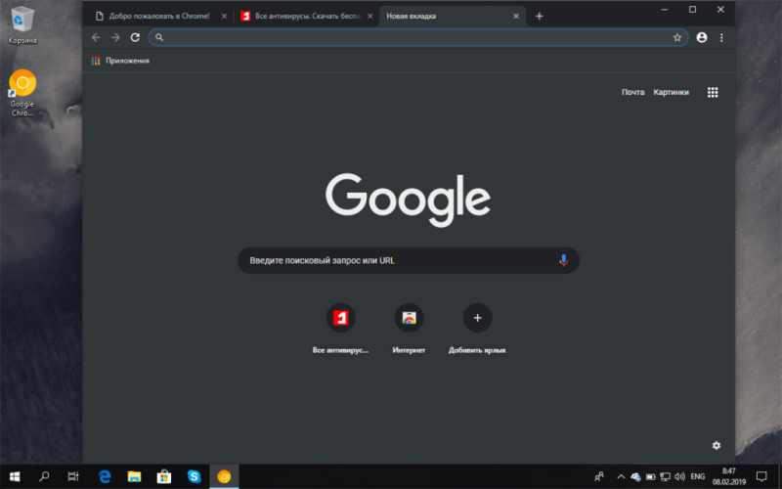Open the customize page gear icon
The width and height of the screenshot is (782, 489).
[x=716, y=445]
